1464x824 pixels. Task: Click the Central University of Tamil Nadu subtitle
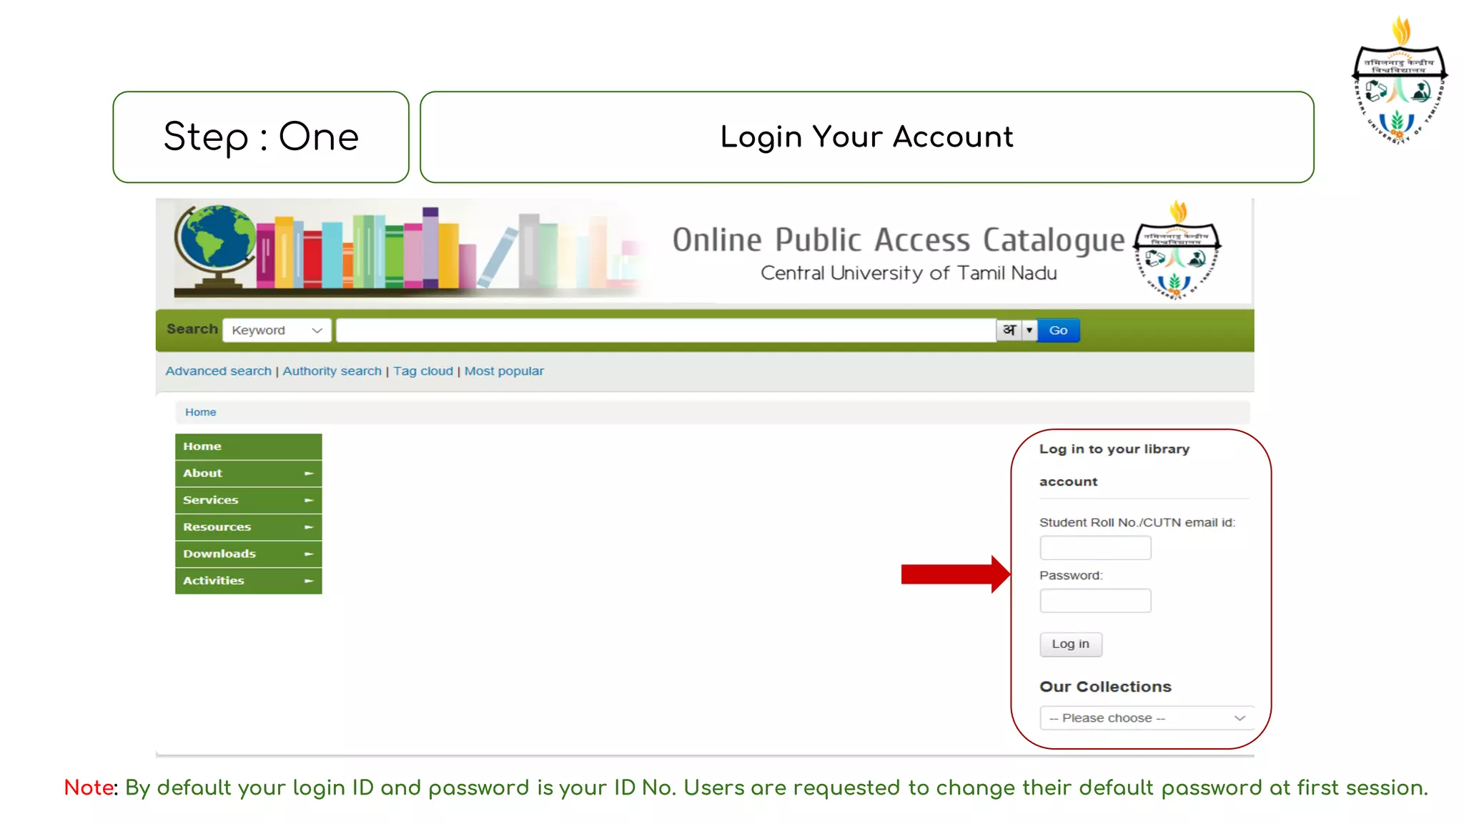click(909, 273)
